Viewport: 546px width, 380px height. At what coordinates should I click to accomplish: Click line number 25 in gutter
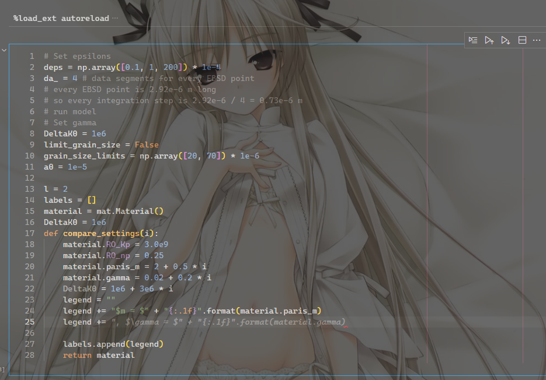point(30,322)
